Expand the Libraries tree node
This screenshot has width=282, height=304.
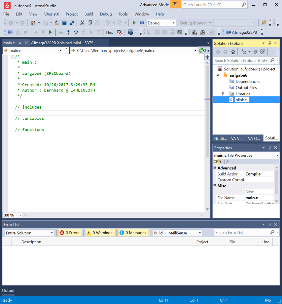[223, 94]
